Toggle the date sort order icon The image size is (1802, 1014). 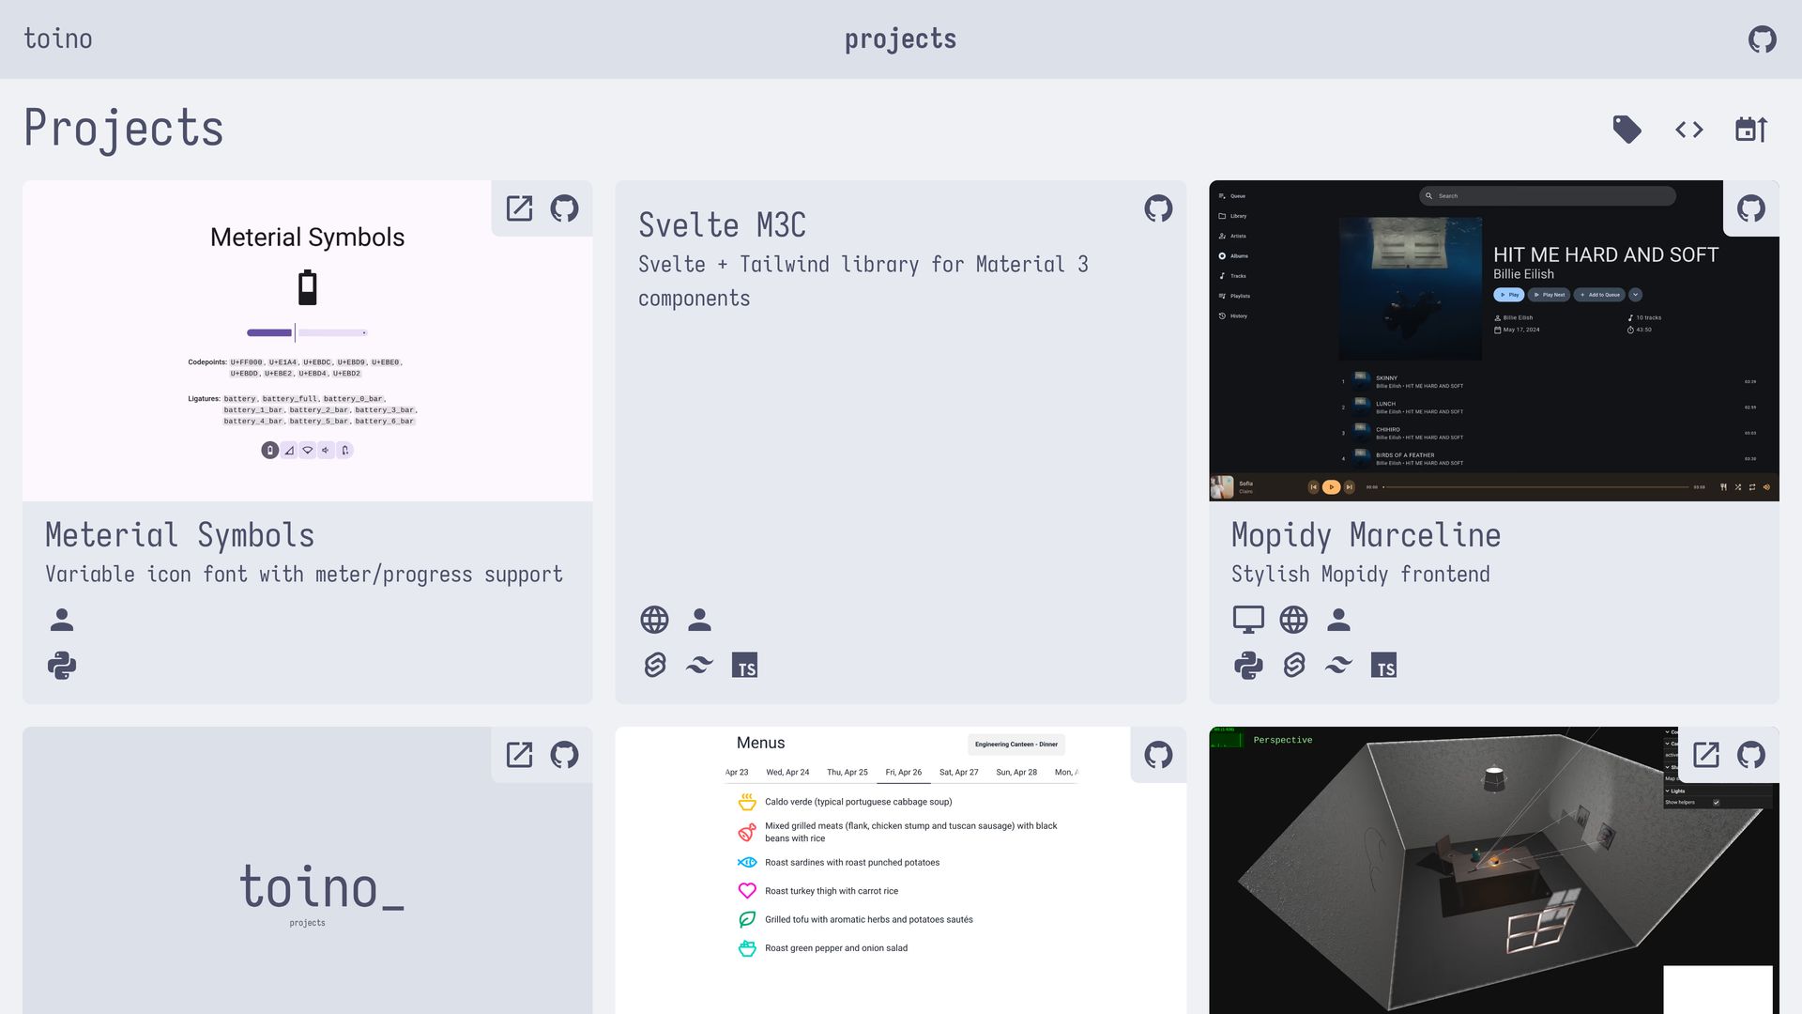[1751, 130]
